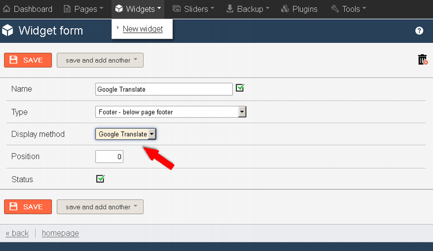Select New widget from Widgets menu

(x=143, y=29)
